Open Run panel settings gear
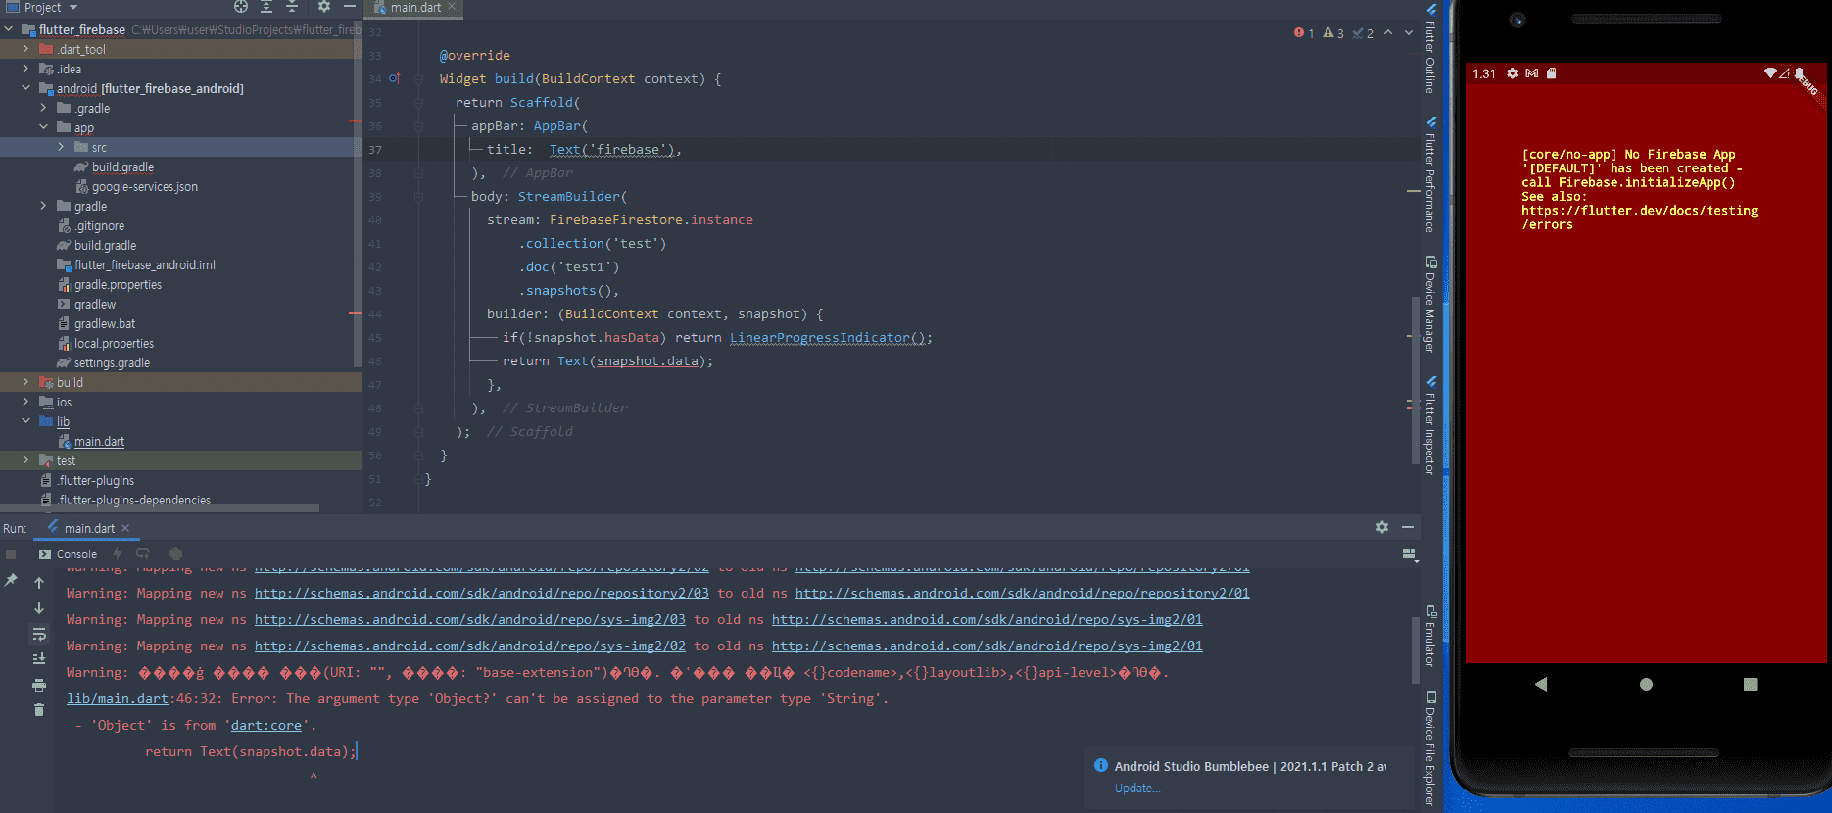The image size is (1832, 813). coord(1382,527)
